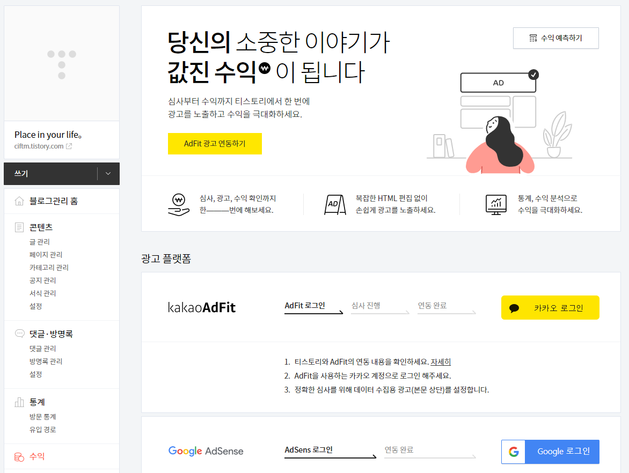Viewport: 629px width, 473px height.
Task: Open external link icon beside ciftm.tistory.com
Action: coord(69,146)
